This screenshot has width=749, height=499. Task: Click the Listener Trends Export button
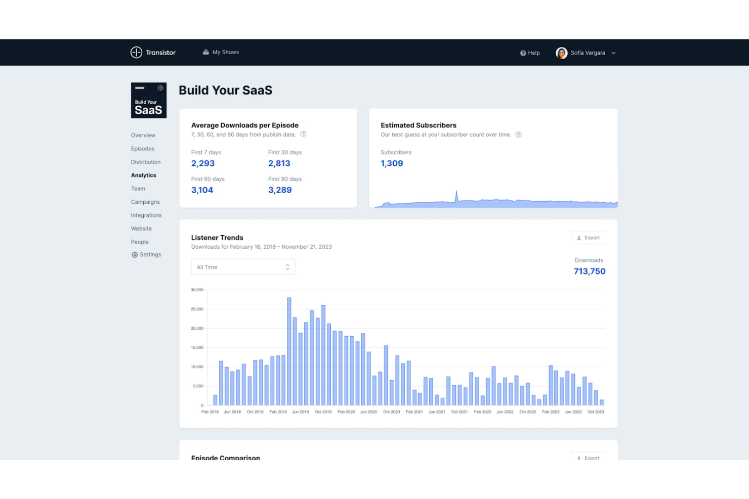coord(589,238)
